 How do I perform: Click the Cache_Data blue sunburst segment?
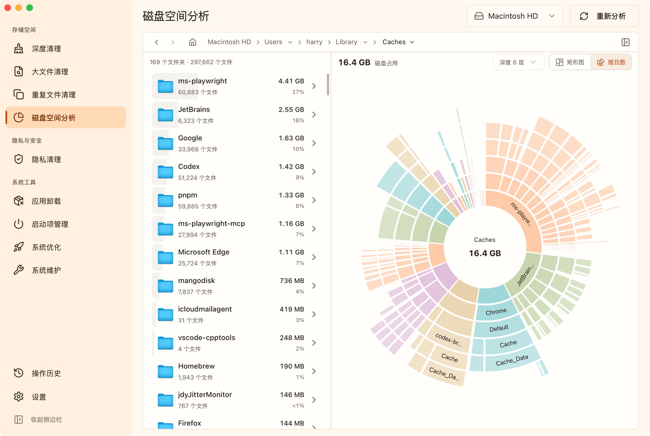pos(512,360)
